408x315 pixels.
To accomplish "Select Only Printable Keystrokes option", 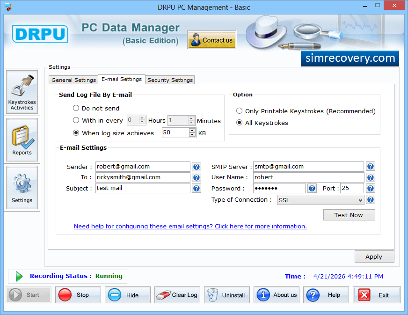I will point(239,111).
